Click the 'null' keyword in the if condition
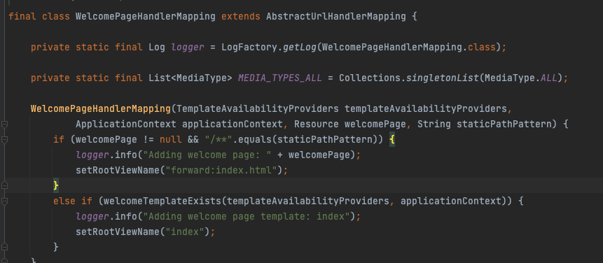The width and height of the screenshot is (603, 263). click(x=171, y=139)
